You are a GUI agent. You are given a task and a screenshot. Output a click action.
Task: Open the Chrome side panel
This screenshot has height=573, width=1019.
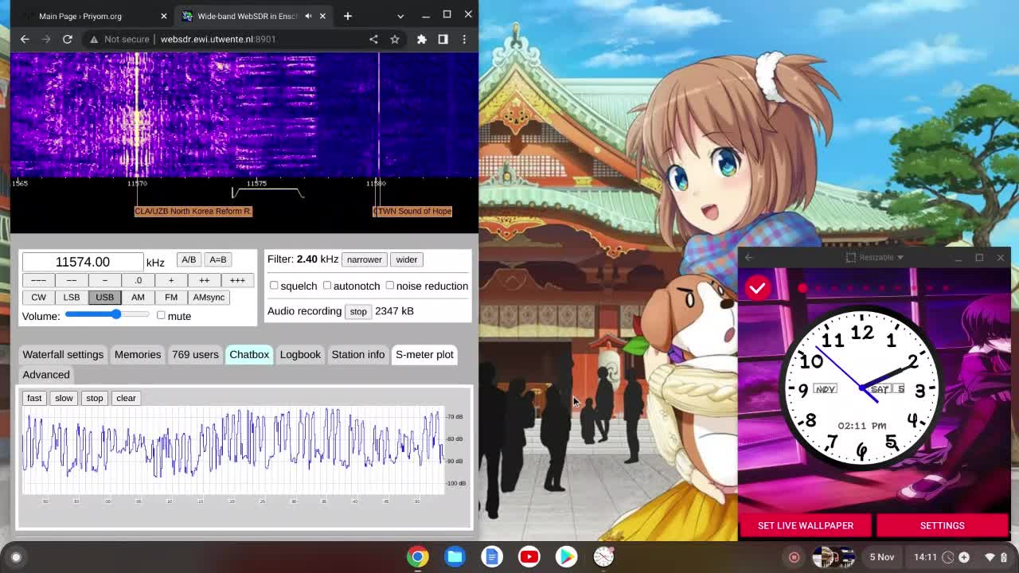click(x=443, y=39)
